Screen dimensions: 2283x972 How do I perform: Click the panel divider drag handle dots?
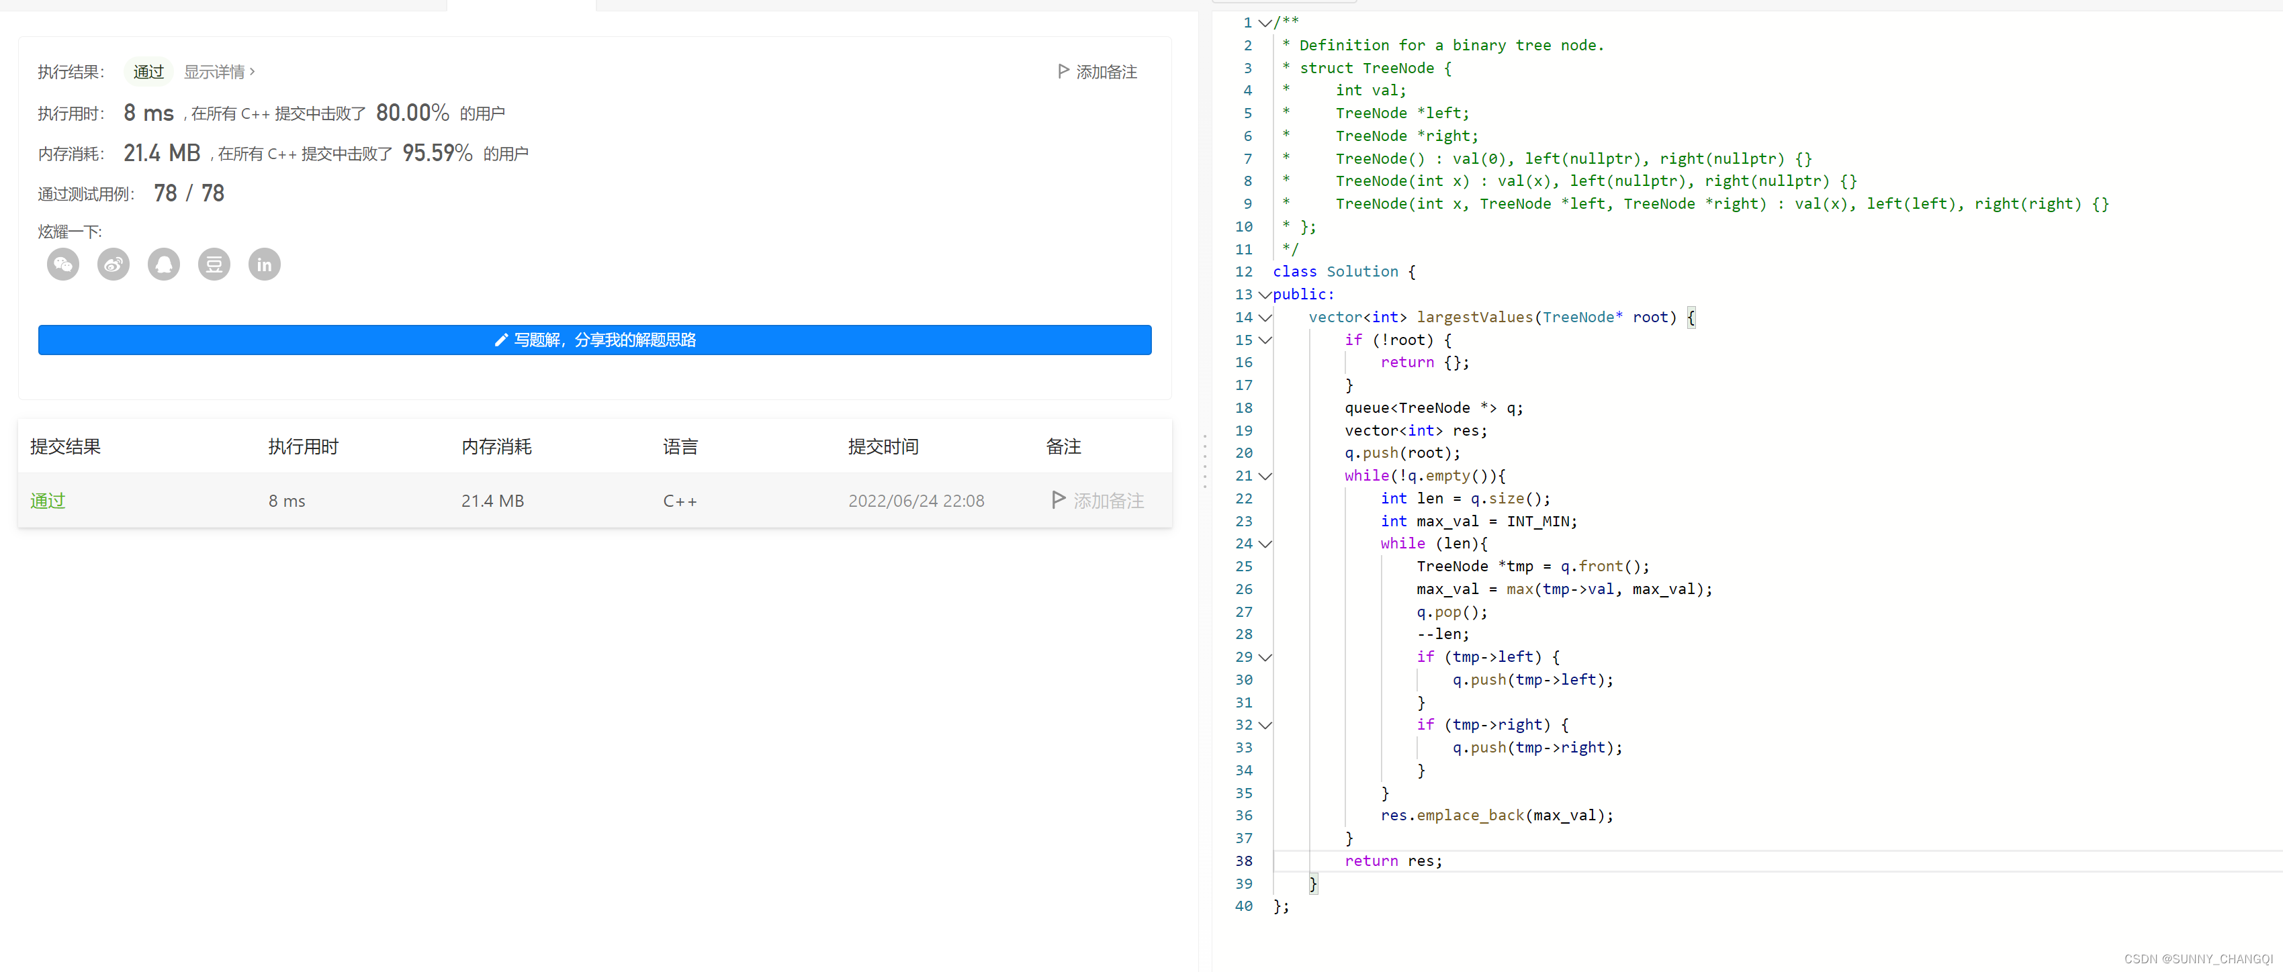(x=1204, y=460)
